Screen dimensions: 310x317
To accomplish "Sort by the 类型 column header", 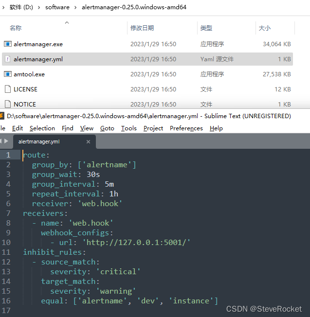I will point(206,28).
